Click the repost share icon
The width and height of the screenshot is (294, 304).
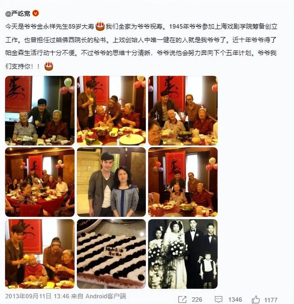tap(182, 300)
